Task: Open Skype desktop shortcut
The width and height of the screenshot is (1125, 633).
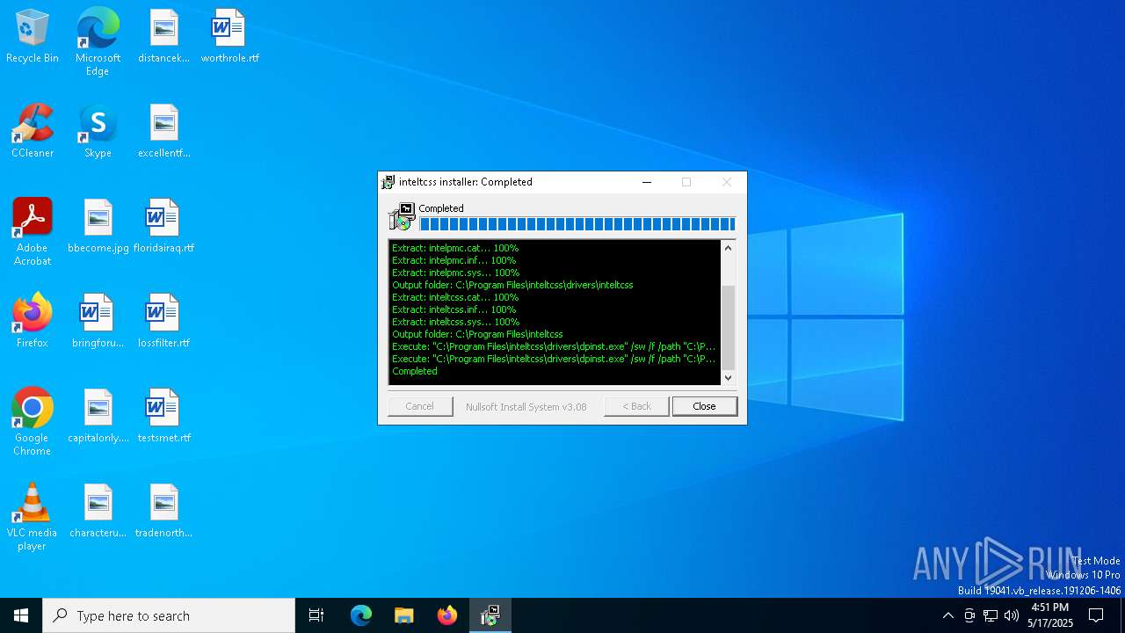Action: [98, 131]
